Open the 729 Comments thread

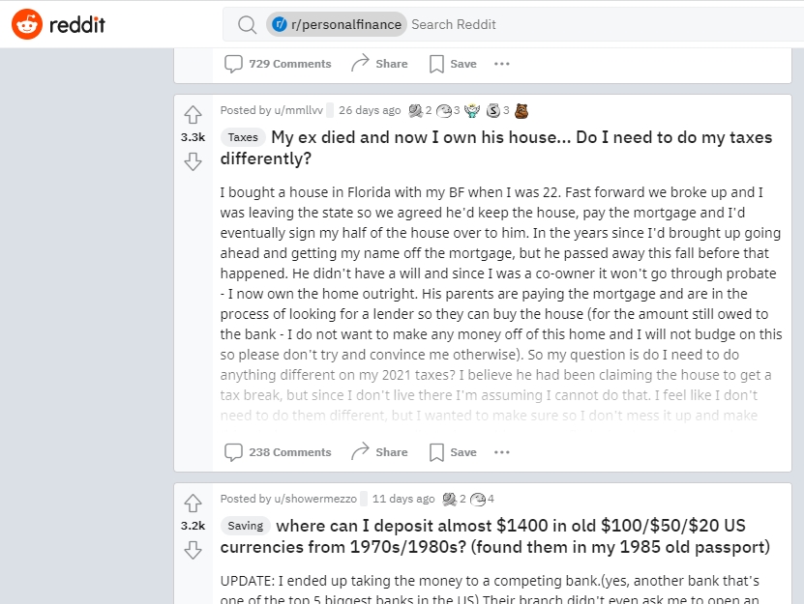point(278,64)
